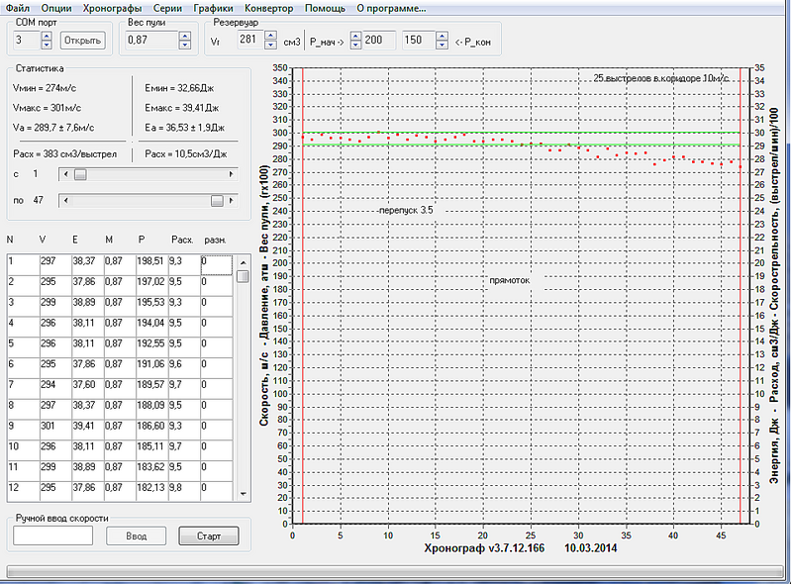Click the thumb of the 'по' range slider

tap(217, 201)
